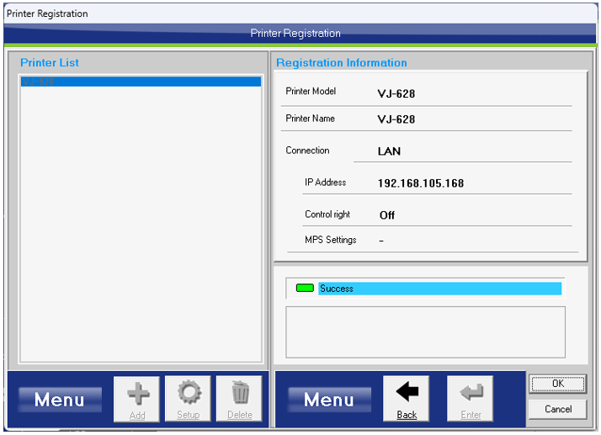Click the Delete trash can icon
Image resolution: width=601 pixels, height=435 pixels.
click(239, 399)
